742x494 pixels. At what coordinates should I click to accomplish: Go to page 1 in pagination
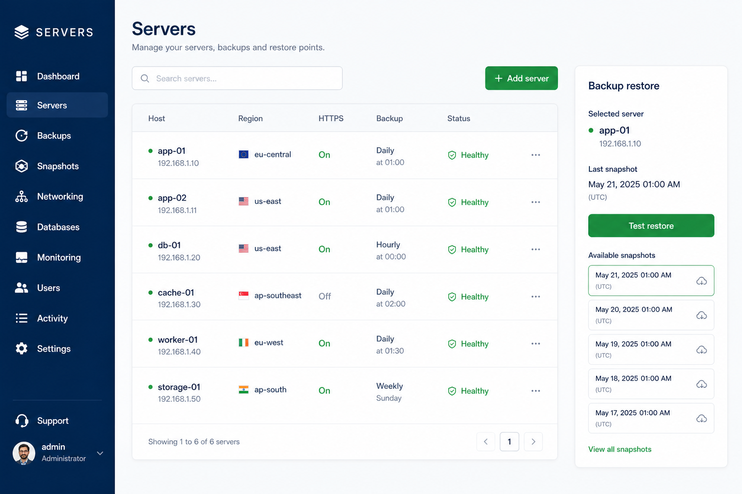point(509,441)
